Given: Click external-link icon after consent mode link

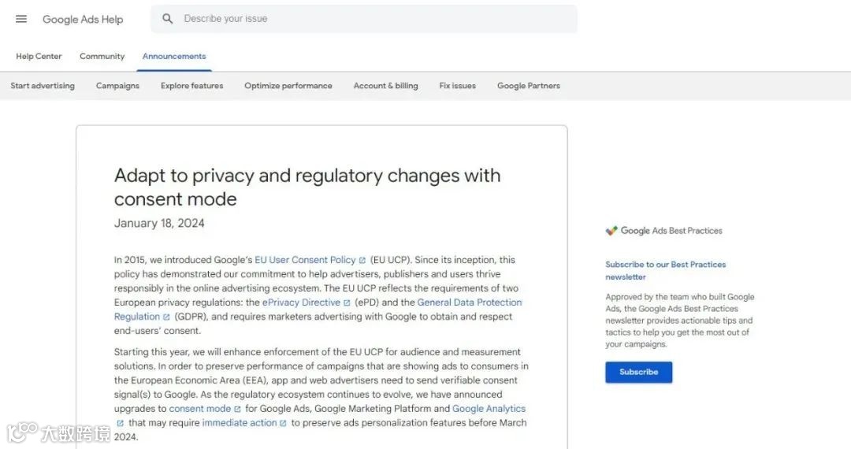Looking at the screenshot, I should coord(237,410).
